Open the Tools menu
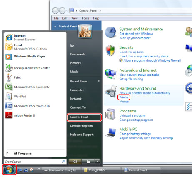 tap(85, 18)
